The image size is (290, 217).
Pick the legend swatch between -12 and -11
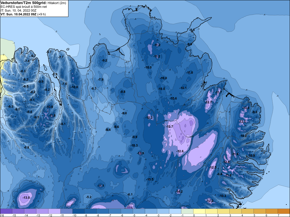[55, 211]
